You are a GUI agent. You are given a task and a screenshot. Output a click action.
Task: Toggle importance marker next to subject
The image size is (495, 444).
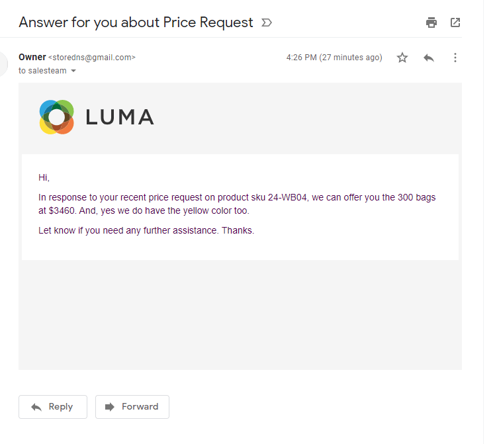click(267, 22)
